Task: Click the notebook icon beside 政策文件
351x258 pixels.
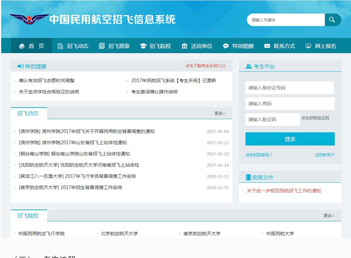Action: (248, 178)
